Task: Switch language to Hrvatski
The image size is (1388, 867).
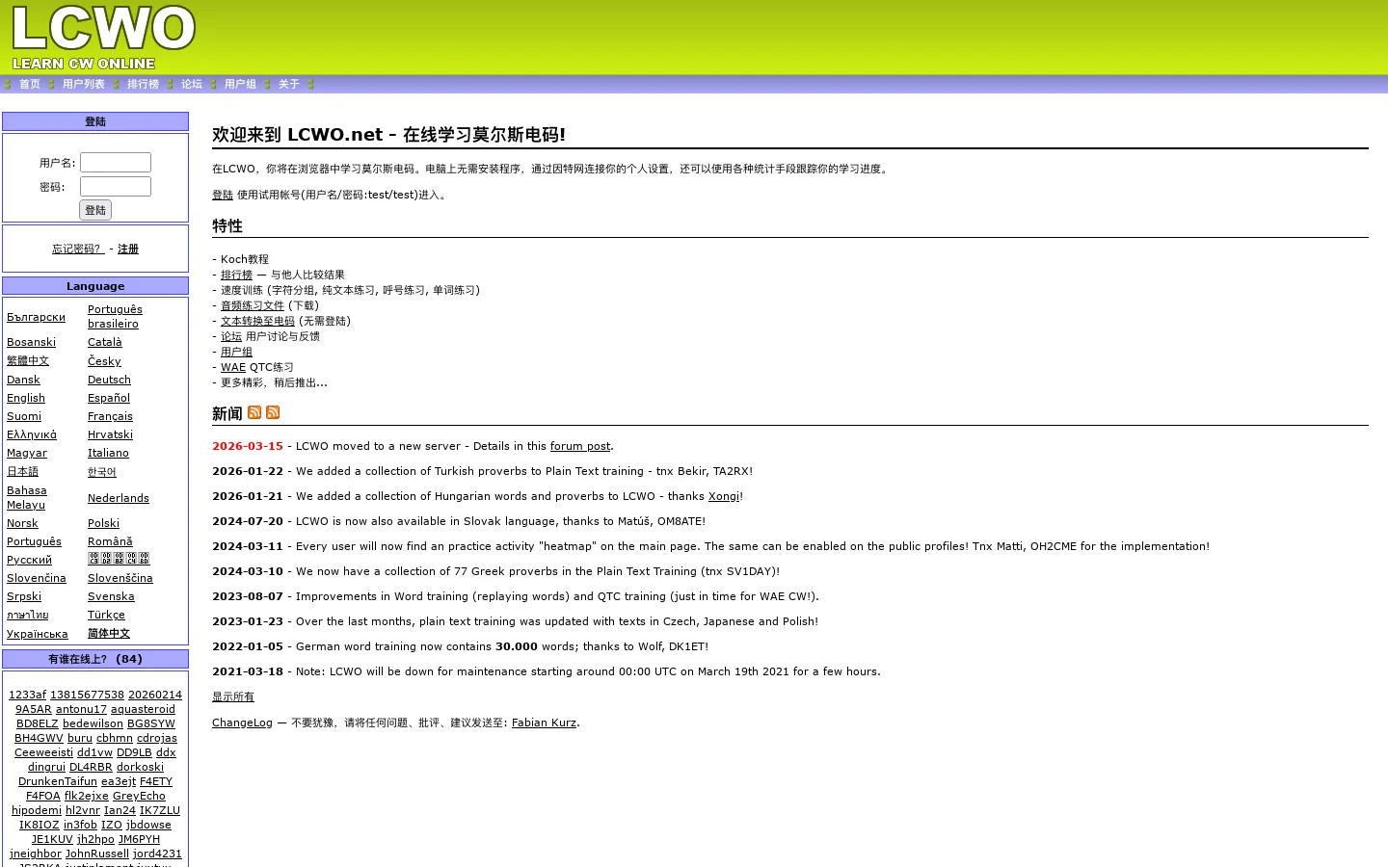Action: [110, 434]
